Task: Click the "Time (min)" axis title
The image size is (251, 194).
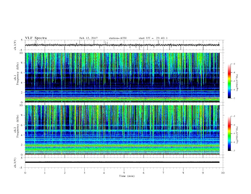Action: click(x=127, y=176)
